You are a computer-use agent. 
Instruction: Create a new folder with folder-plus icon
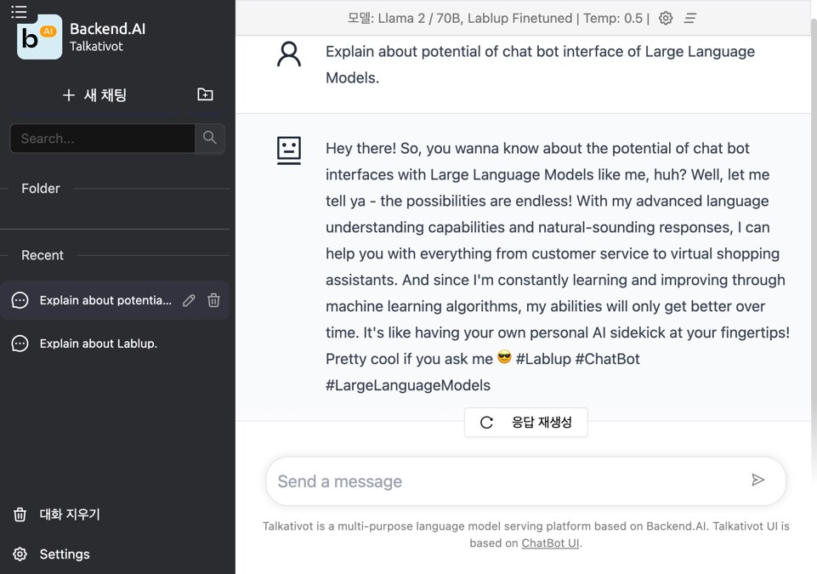205,94
